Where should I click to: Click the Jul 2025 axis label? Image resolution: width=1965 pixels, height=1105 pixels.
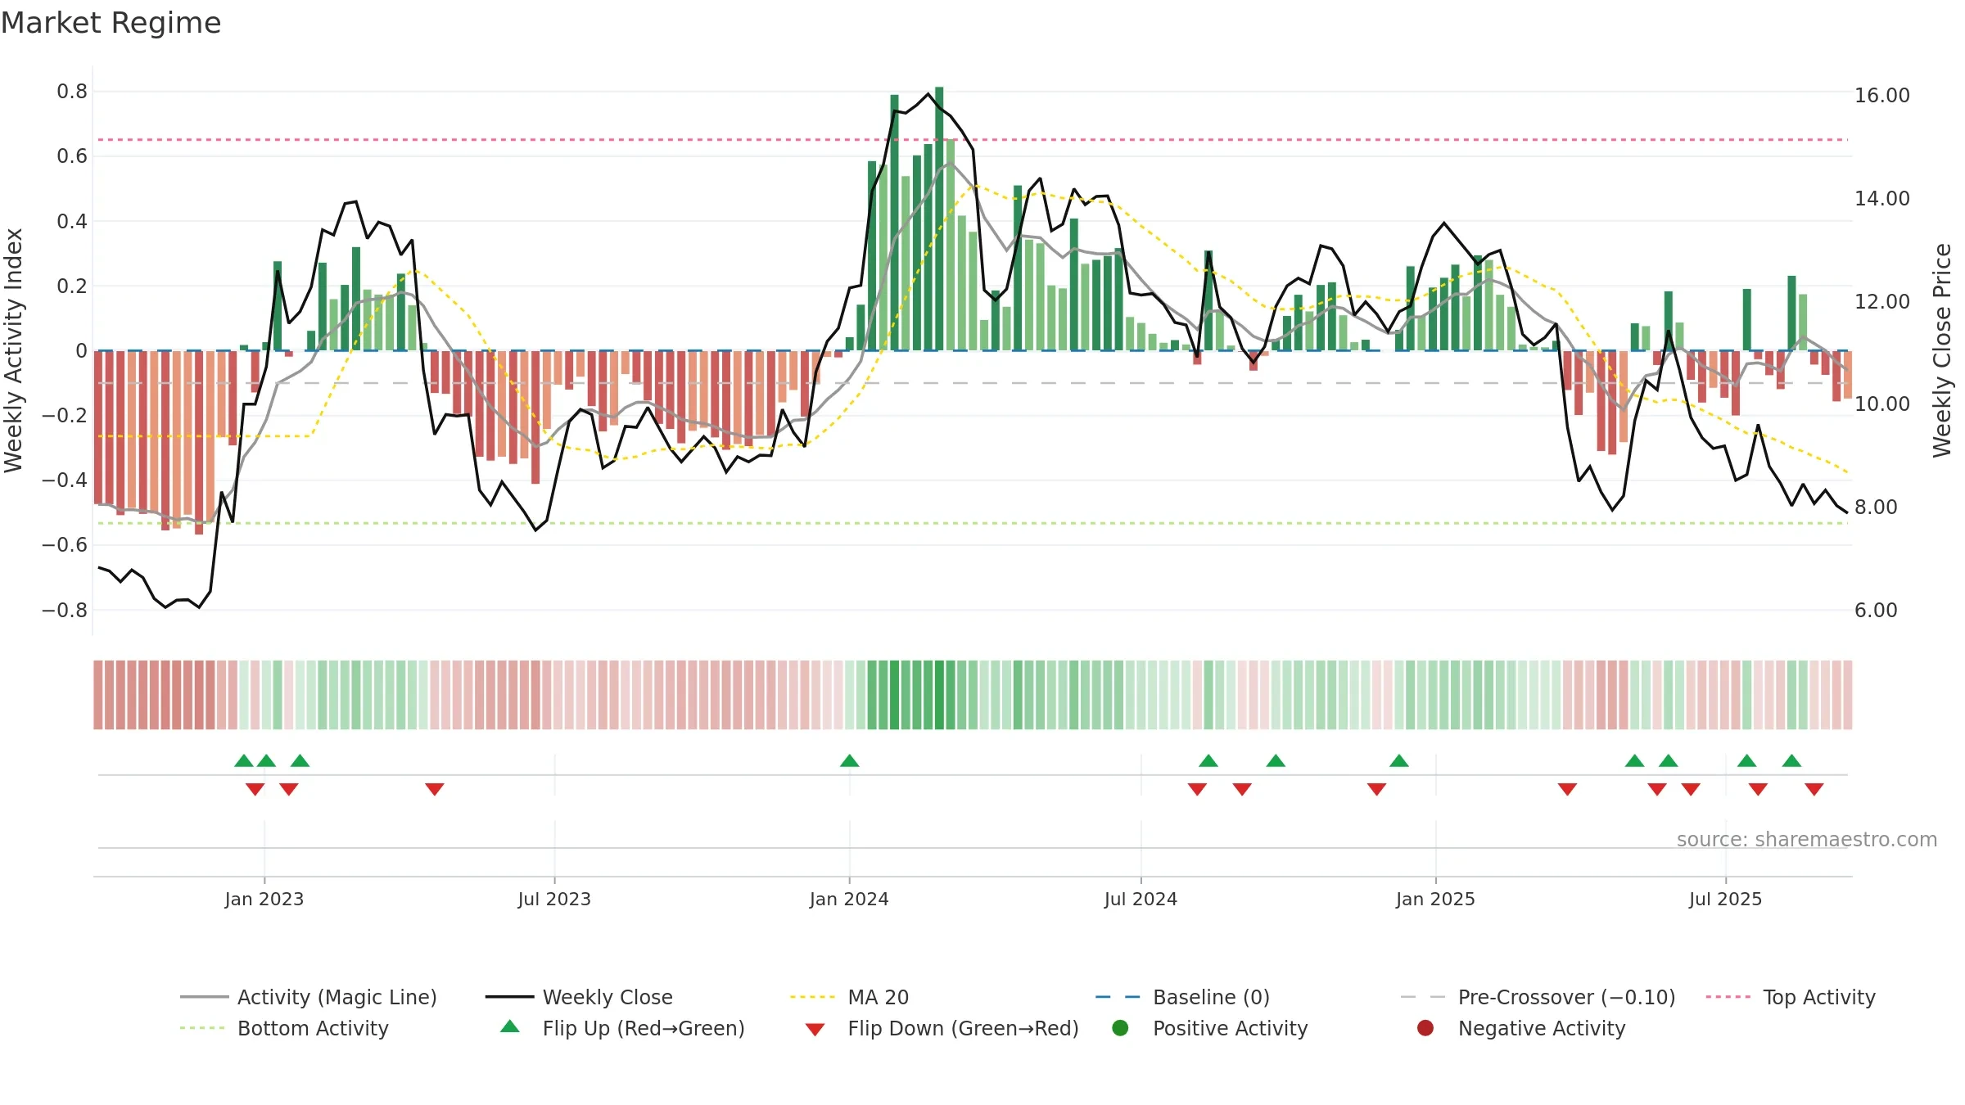tap(1725, 899)
